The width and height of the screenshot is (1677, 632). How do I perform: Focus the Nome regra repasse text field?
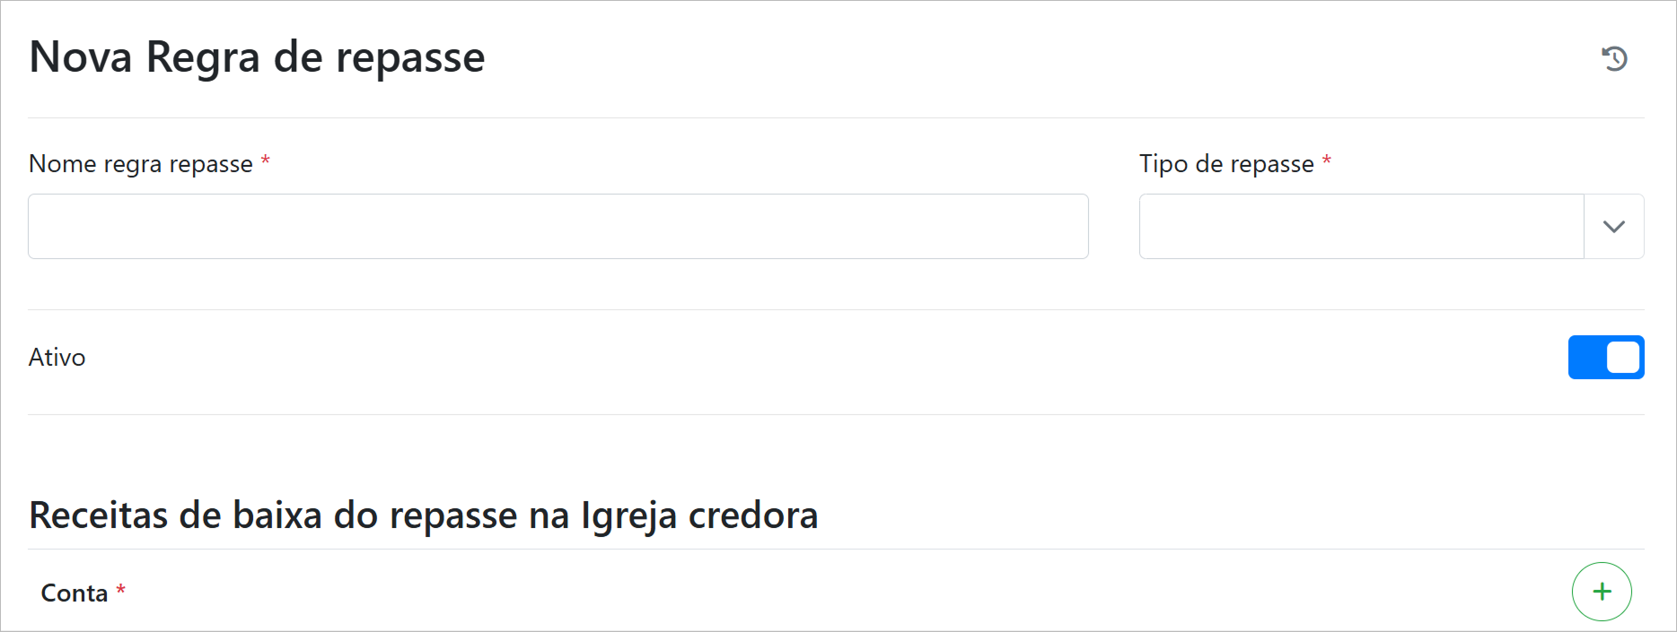558,227
